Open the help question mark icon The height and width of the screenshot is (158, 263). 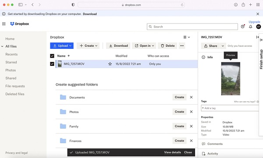tap(242, 27)
